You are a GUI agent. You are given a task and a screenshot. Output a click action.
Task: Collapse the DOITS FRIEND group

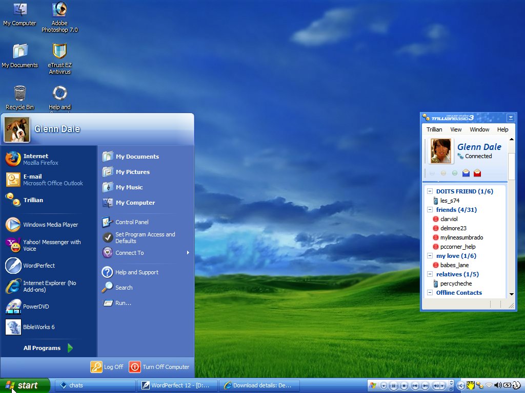point(430,191)
